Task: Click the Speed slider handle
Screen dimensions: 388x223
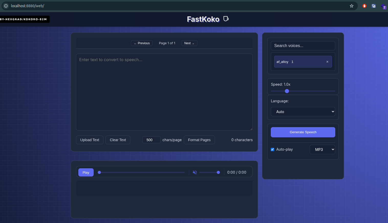Action: [287, 91]
